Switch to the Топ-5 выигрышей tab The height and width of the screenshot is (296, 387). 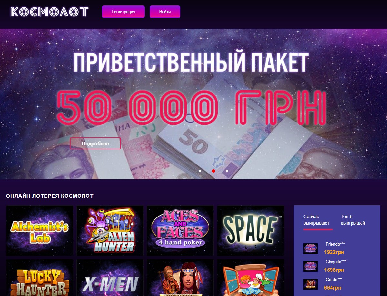pos(353,220)
